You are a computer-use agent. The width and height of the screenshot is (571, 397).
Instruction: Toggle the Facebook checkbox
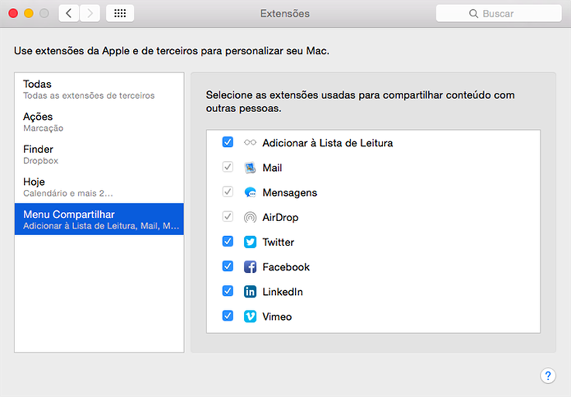click(x=228, y=266)
